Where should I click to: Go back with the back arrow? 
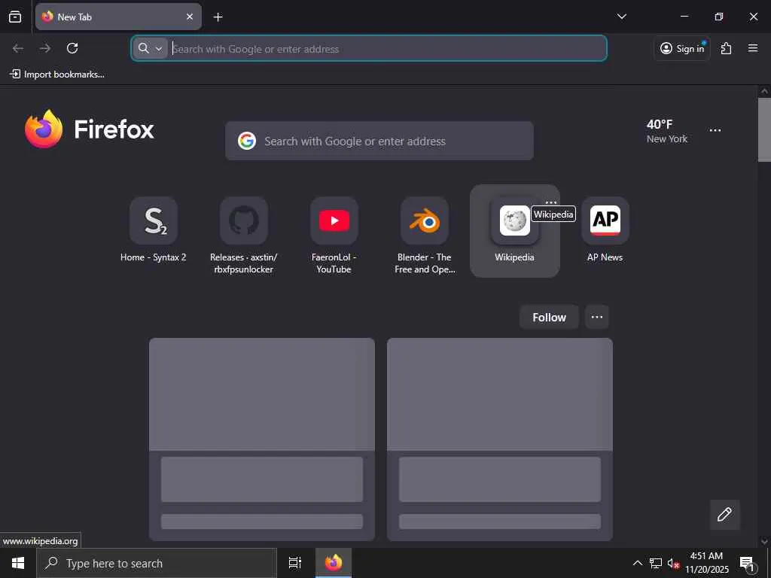(18, 48)
